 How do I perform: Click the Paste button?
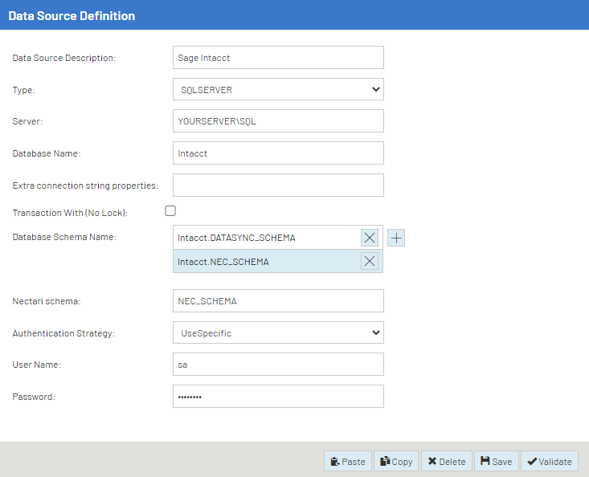tap(347, 462)
